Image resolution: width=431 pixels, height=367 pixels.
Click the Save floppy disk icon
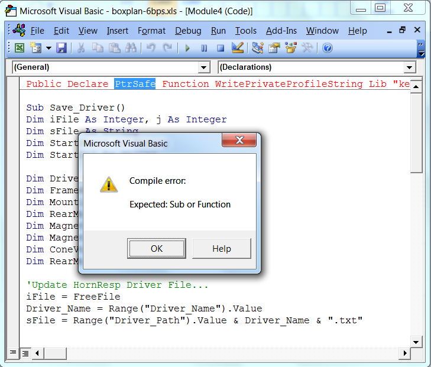click(x=61, y=48)
